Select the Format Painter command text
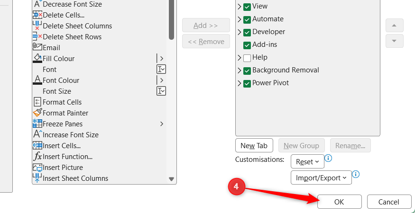 (x=65, y=113)
